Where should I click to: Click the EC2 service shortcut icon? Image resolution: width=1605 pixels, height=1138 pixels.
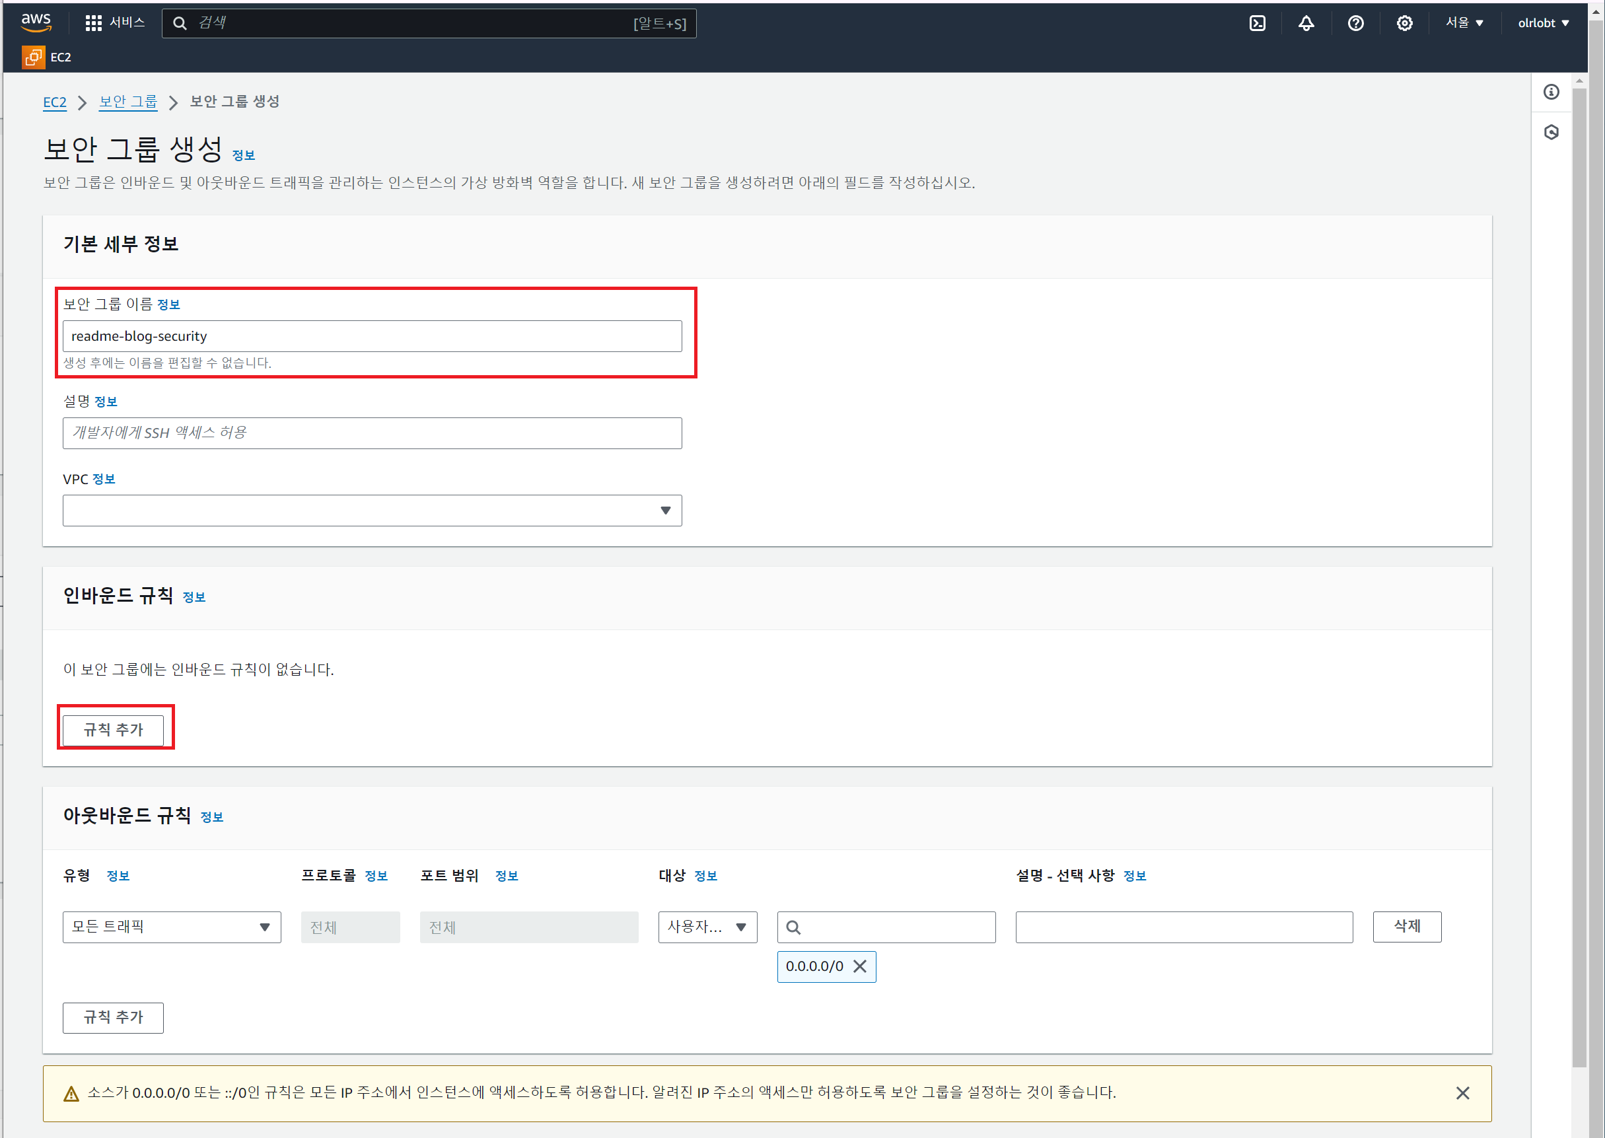[x=33, y=57]
